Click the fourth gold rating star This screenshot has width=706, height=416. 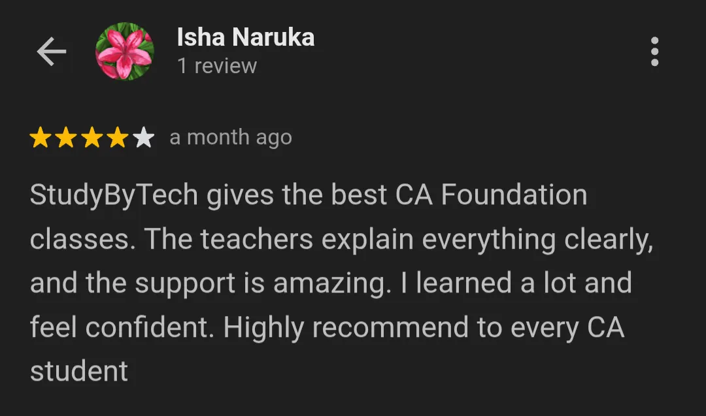click(x=118, y=138)
